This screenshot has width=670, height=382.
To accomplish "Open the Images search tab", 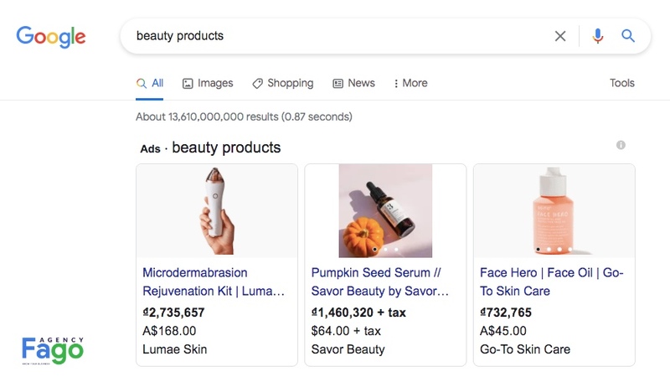I will [x=208, y=83].
